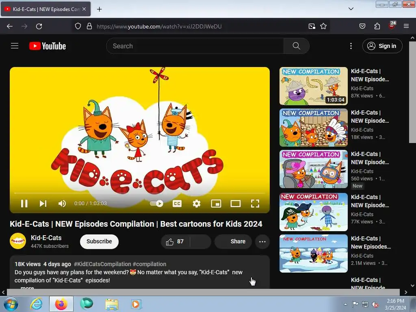Screen dimensions: 416x312
Task: Launch Internet Explorer from taskbar
Action: [x=36, y=304]
